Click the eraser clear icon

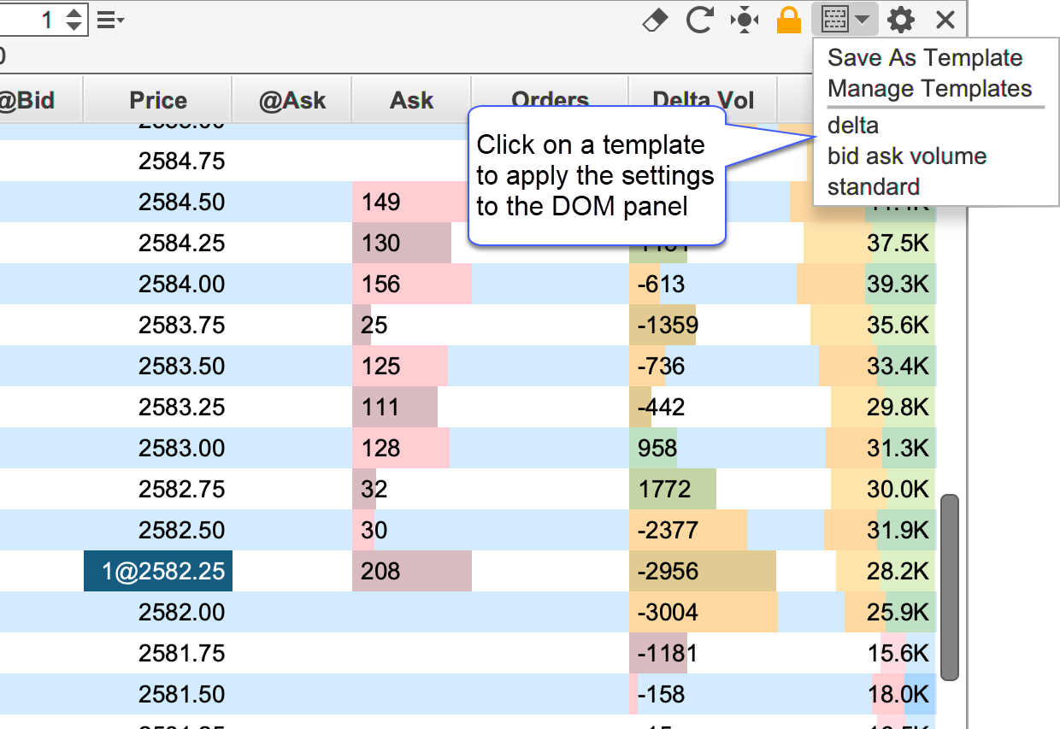coord(655,20)
